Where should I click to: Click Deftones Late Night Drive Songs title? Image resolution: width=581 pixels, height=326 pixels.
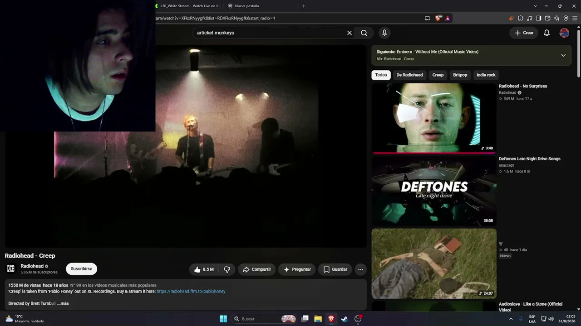(x=530, y=159)
